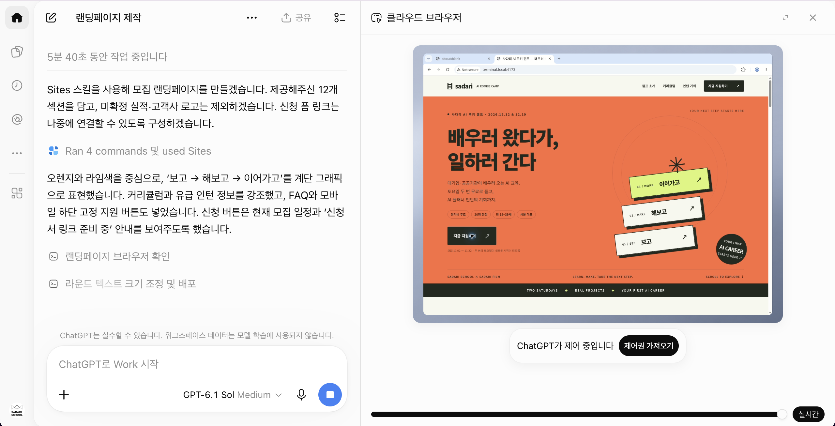The width and height of the screenshot is (835, 426).
Task: Click 랜딩페이지 제작 conversation title
Action: pyautogui.click(x=109, y=18)
